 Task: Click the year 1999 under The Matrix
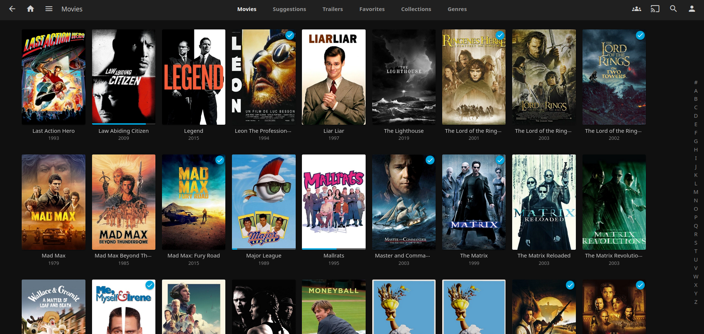pos(474,263)
